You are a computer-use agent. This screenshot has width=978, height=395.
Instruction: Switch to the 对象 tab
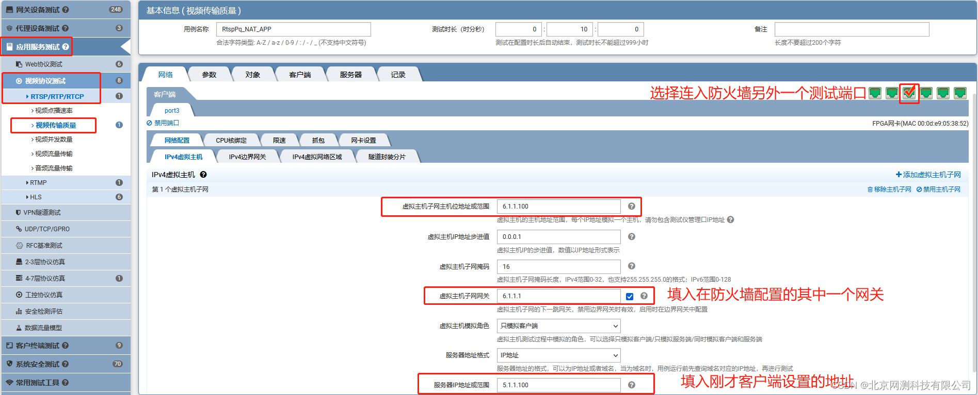pos(253,75)
